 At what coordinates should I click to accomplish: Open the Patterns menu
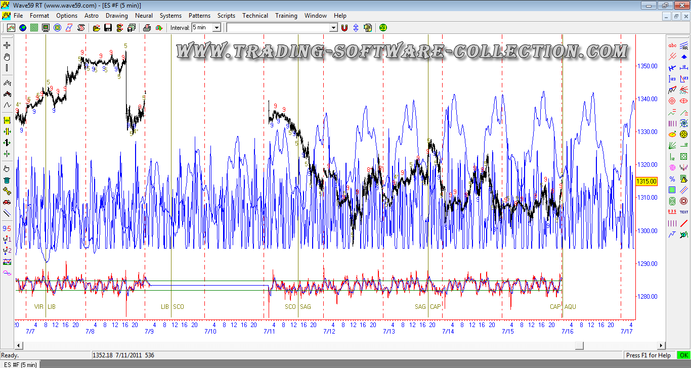(199, 16)
